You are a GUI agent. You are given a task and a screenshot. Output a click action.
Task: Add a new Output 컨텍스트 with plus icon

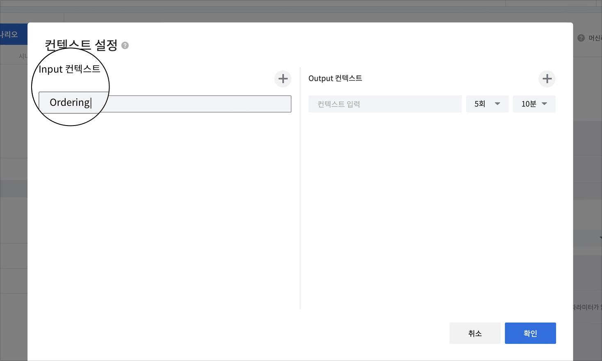click(x=547, y=79)
